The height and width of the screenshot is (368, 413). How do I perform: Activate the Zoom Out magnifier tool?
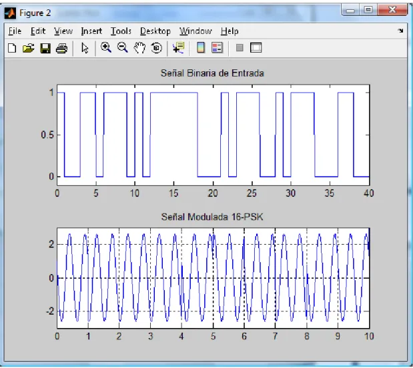click(x=123, y=48)
